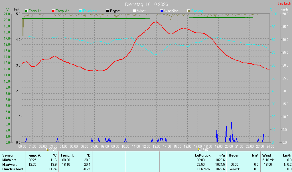292x172 pixels.
Task: Click the 'MinWert' row label
Action: (x=9, y=160)
